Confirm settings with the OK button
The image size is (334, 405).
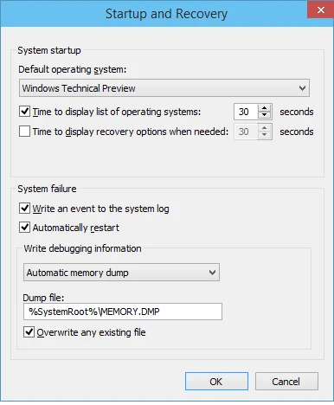(216, 382)
